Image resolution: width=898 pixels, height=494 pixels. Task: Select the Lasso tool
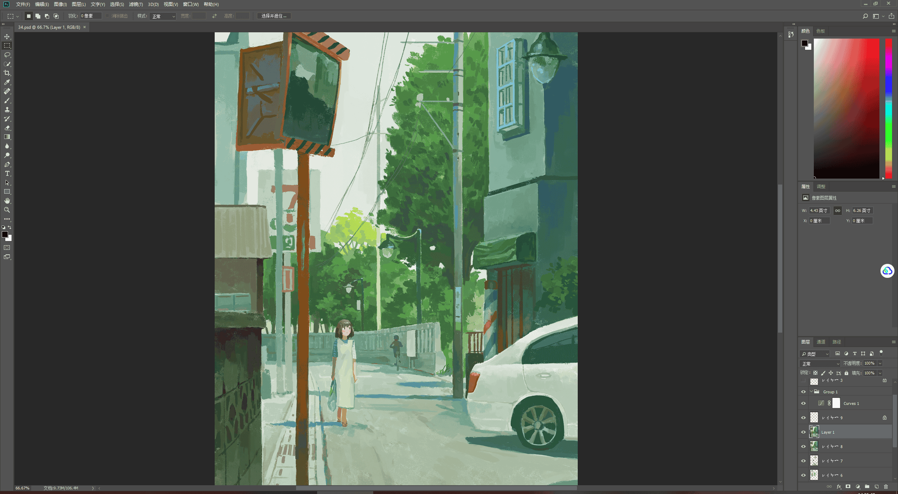(7, 55)
